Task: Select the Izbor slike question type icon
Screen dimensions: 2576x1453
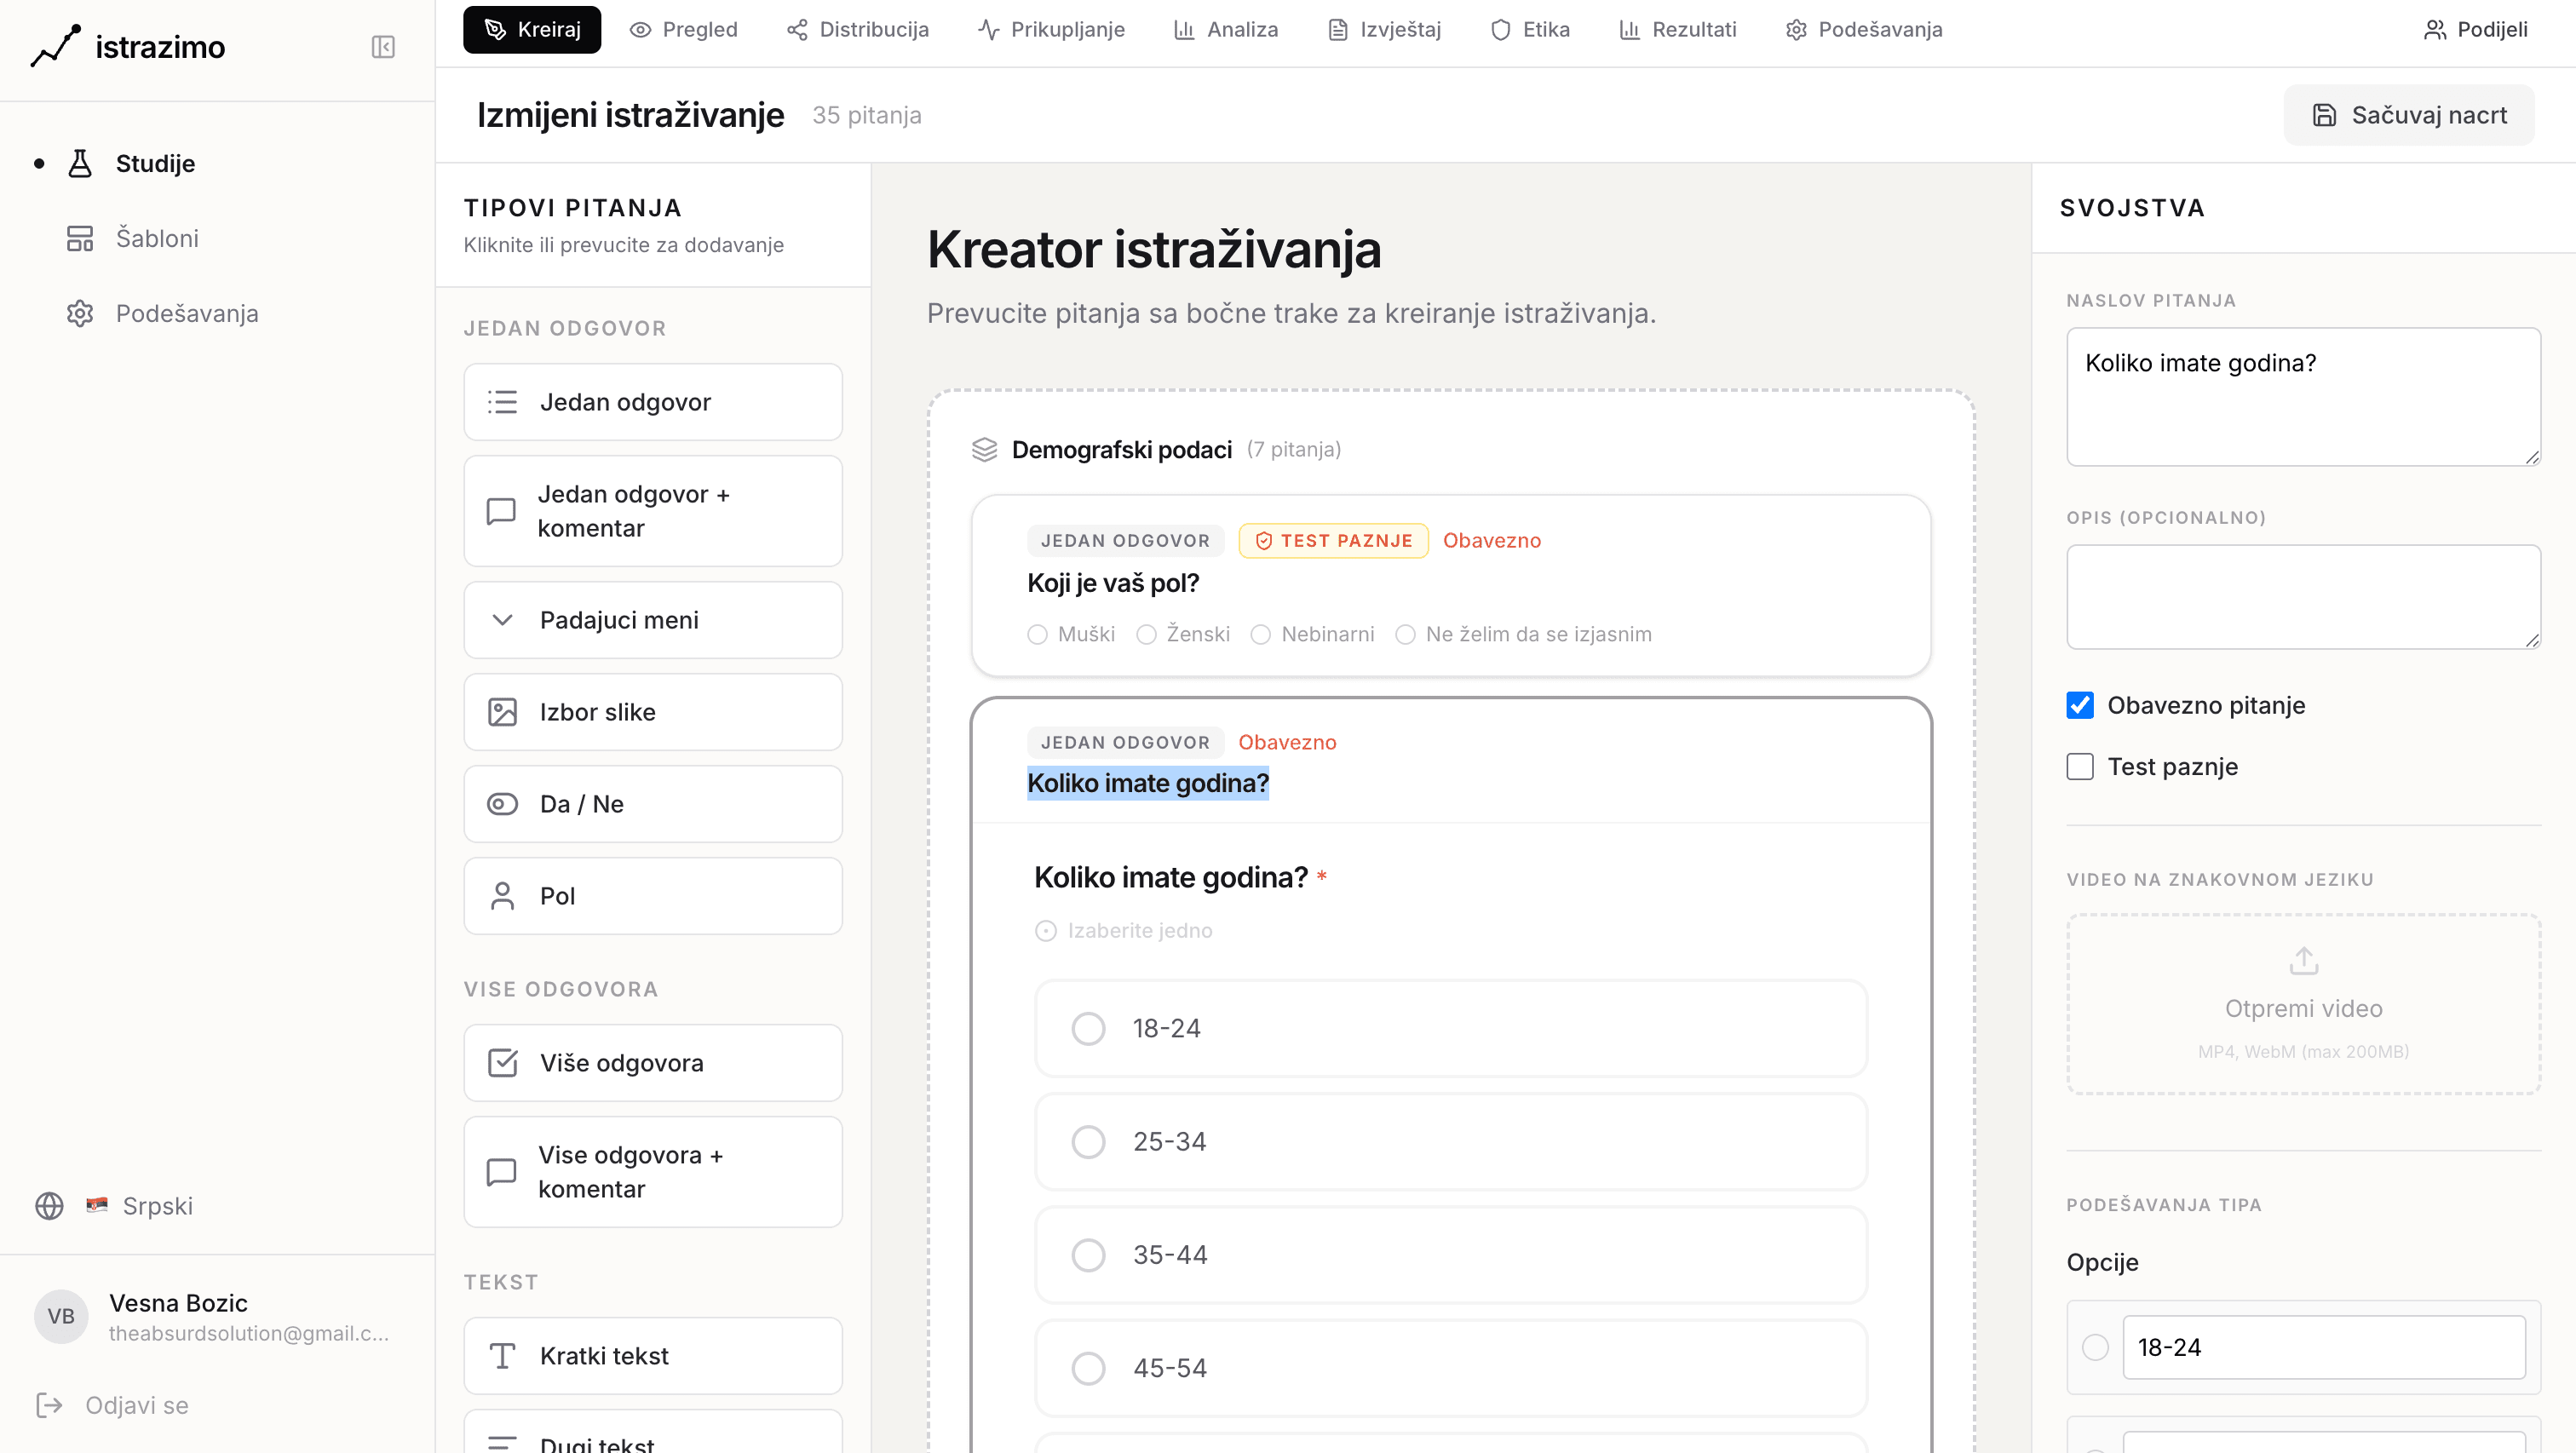Action: pos(503,711)
